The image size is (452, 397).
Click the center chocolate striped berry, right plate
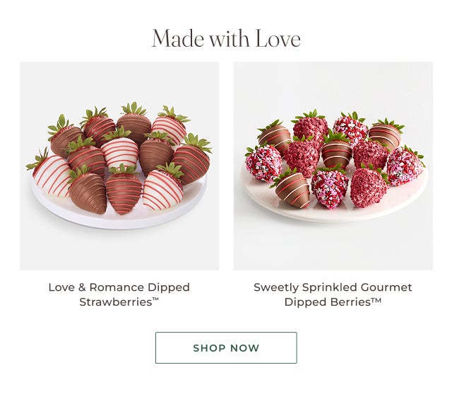pyautogui.click(x=337, y=152)
